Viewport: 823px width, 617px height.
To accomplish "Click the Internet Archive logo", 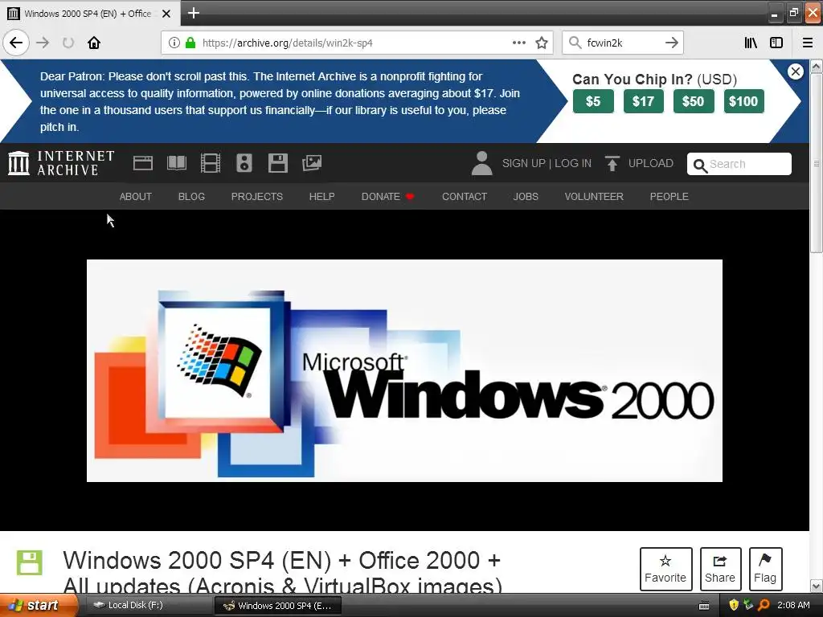I will [x=61, y=163].
